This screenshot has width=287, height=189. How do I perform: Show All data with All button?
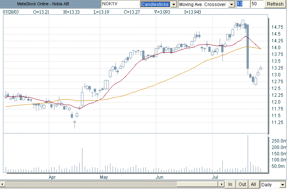point(253,184)
